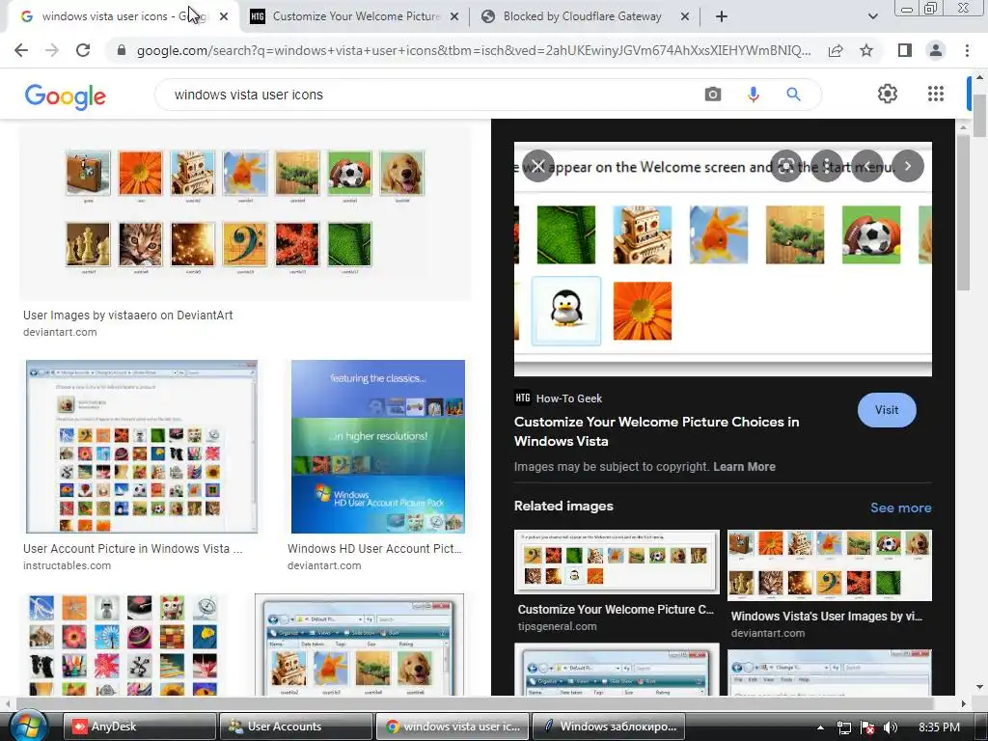Image resolution: width=988 pixels, height=741 pixels.
Task: Open the volume icon in system tray
Action: click(x=891, y=727)
